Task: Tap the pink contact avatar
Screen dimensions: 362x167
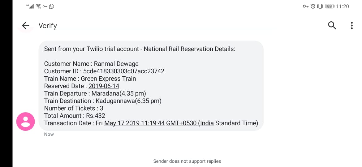Action: point(25,122)
